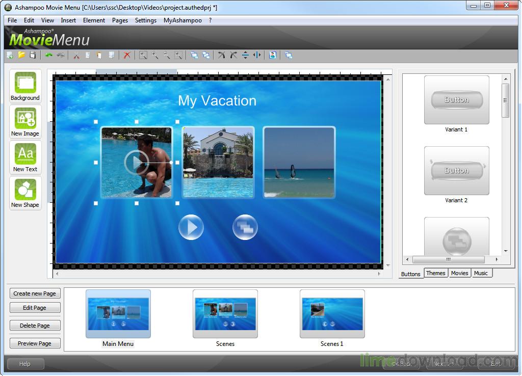Switch to the Movies tab

[459, 273]
